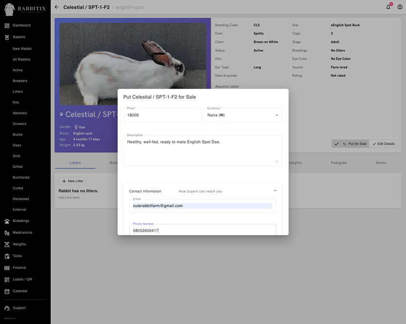Click the account profile icon
The height and width of the screenshot is (324, 406).
pyautogui.click(x=399, y=6)
